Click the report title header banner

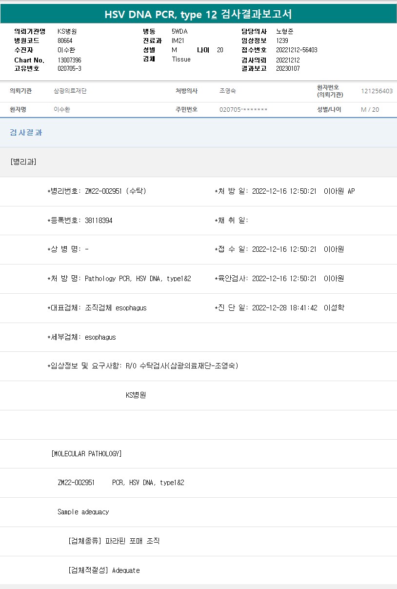[198, 14]
